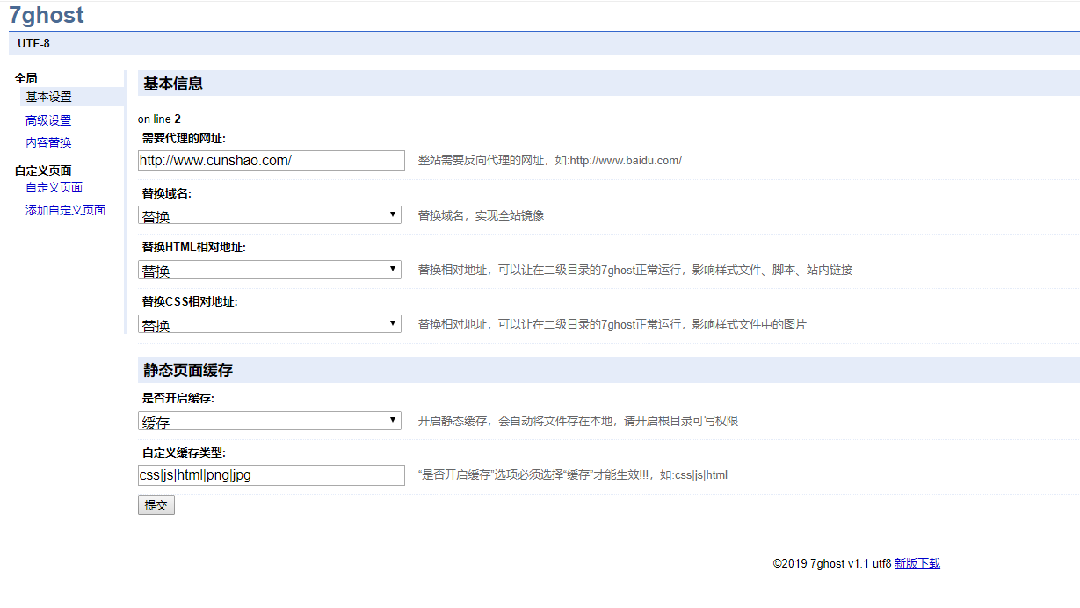The image size is (1080, 608).
Task: Click the 替换域名 field label
Action: tap(167, 193)
